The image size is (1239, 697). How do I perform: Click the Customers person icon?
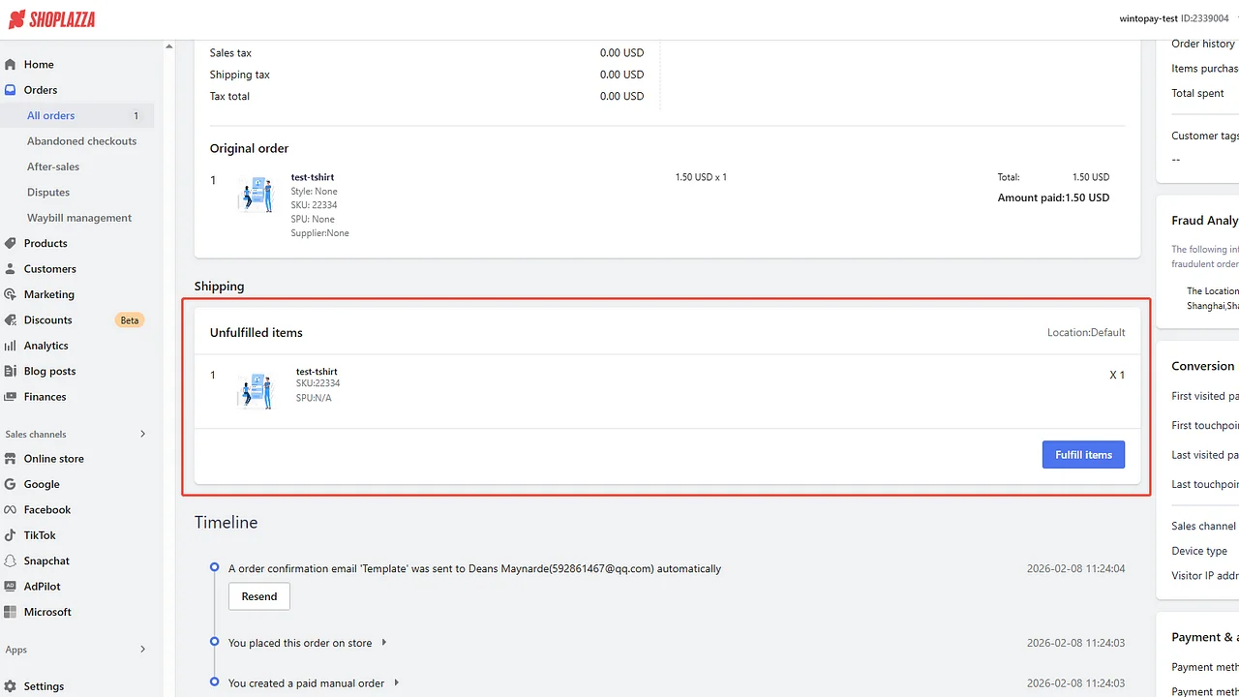[11, 269]
